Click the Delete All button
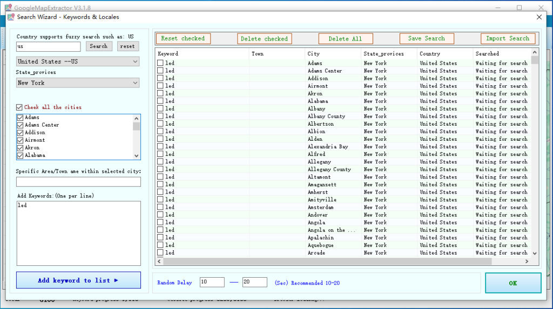 [x=345, y=39]
